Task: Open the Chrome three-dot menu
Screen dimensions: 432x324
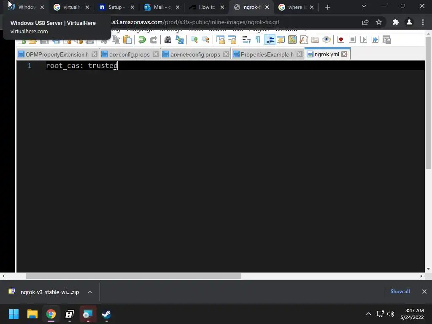Action: click(423, 22)
